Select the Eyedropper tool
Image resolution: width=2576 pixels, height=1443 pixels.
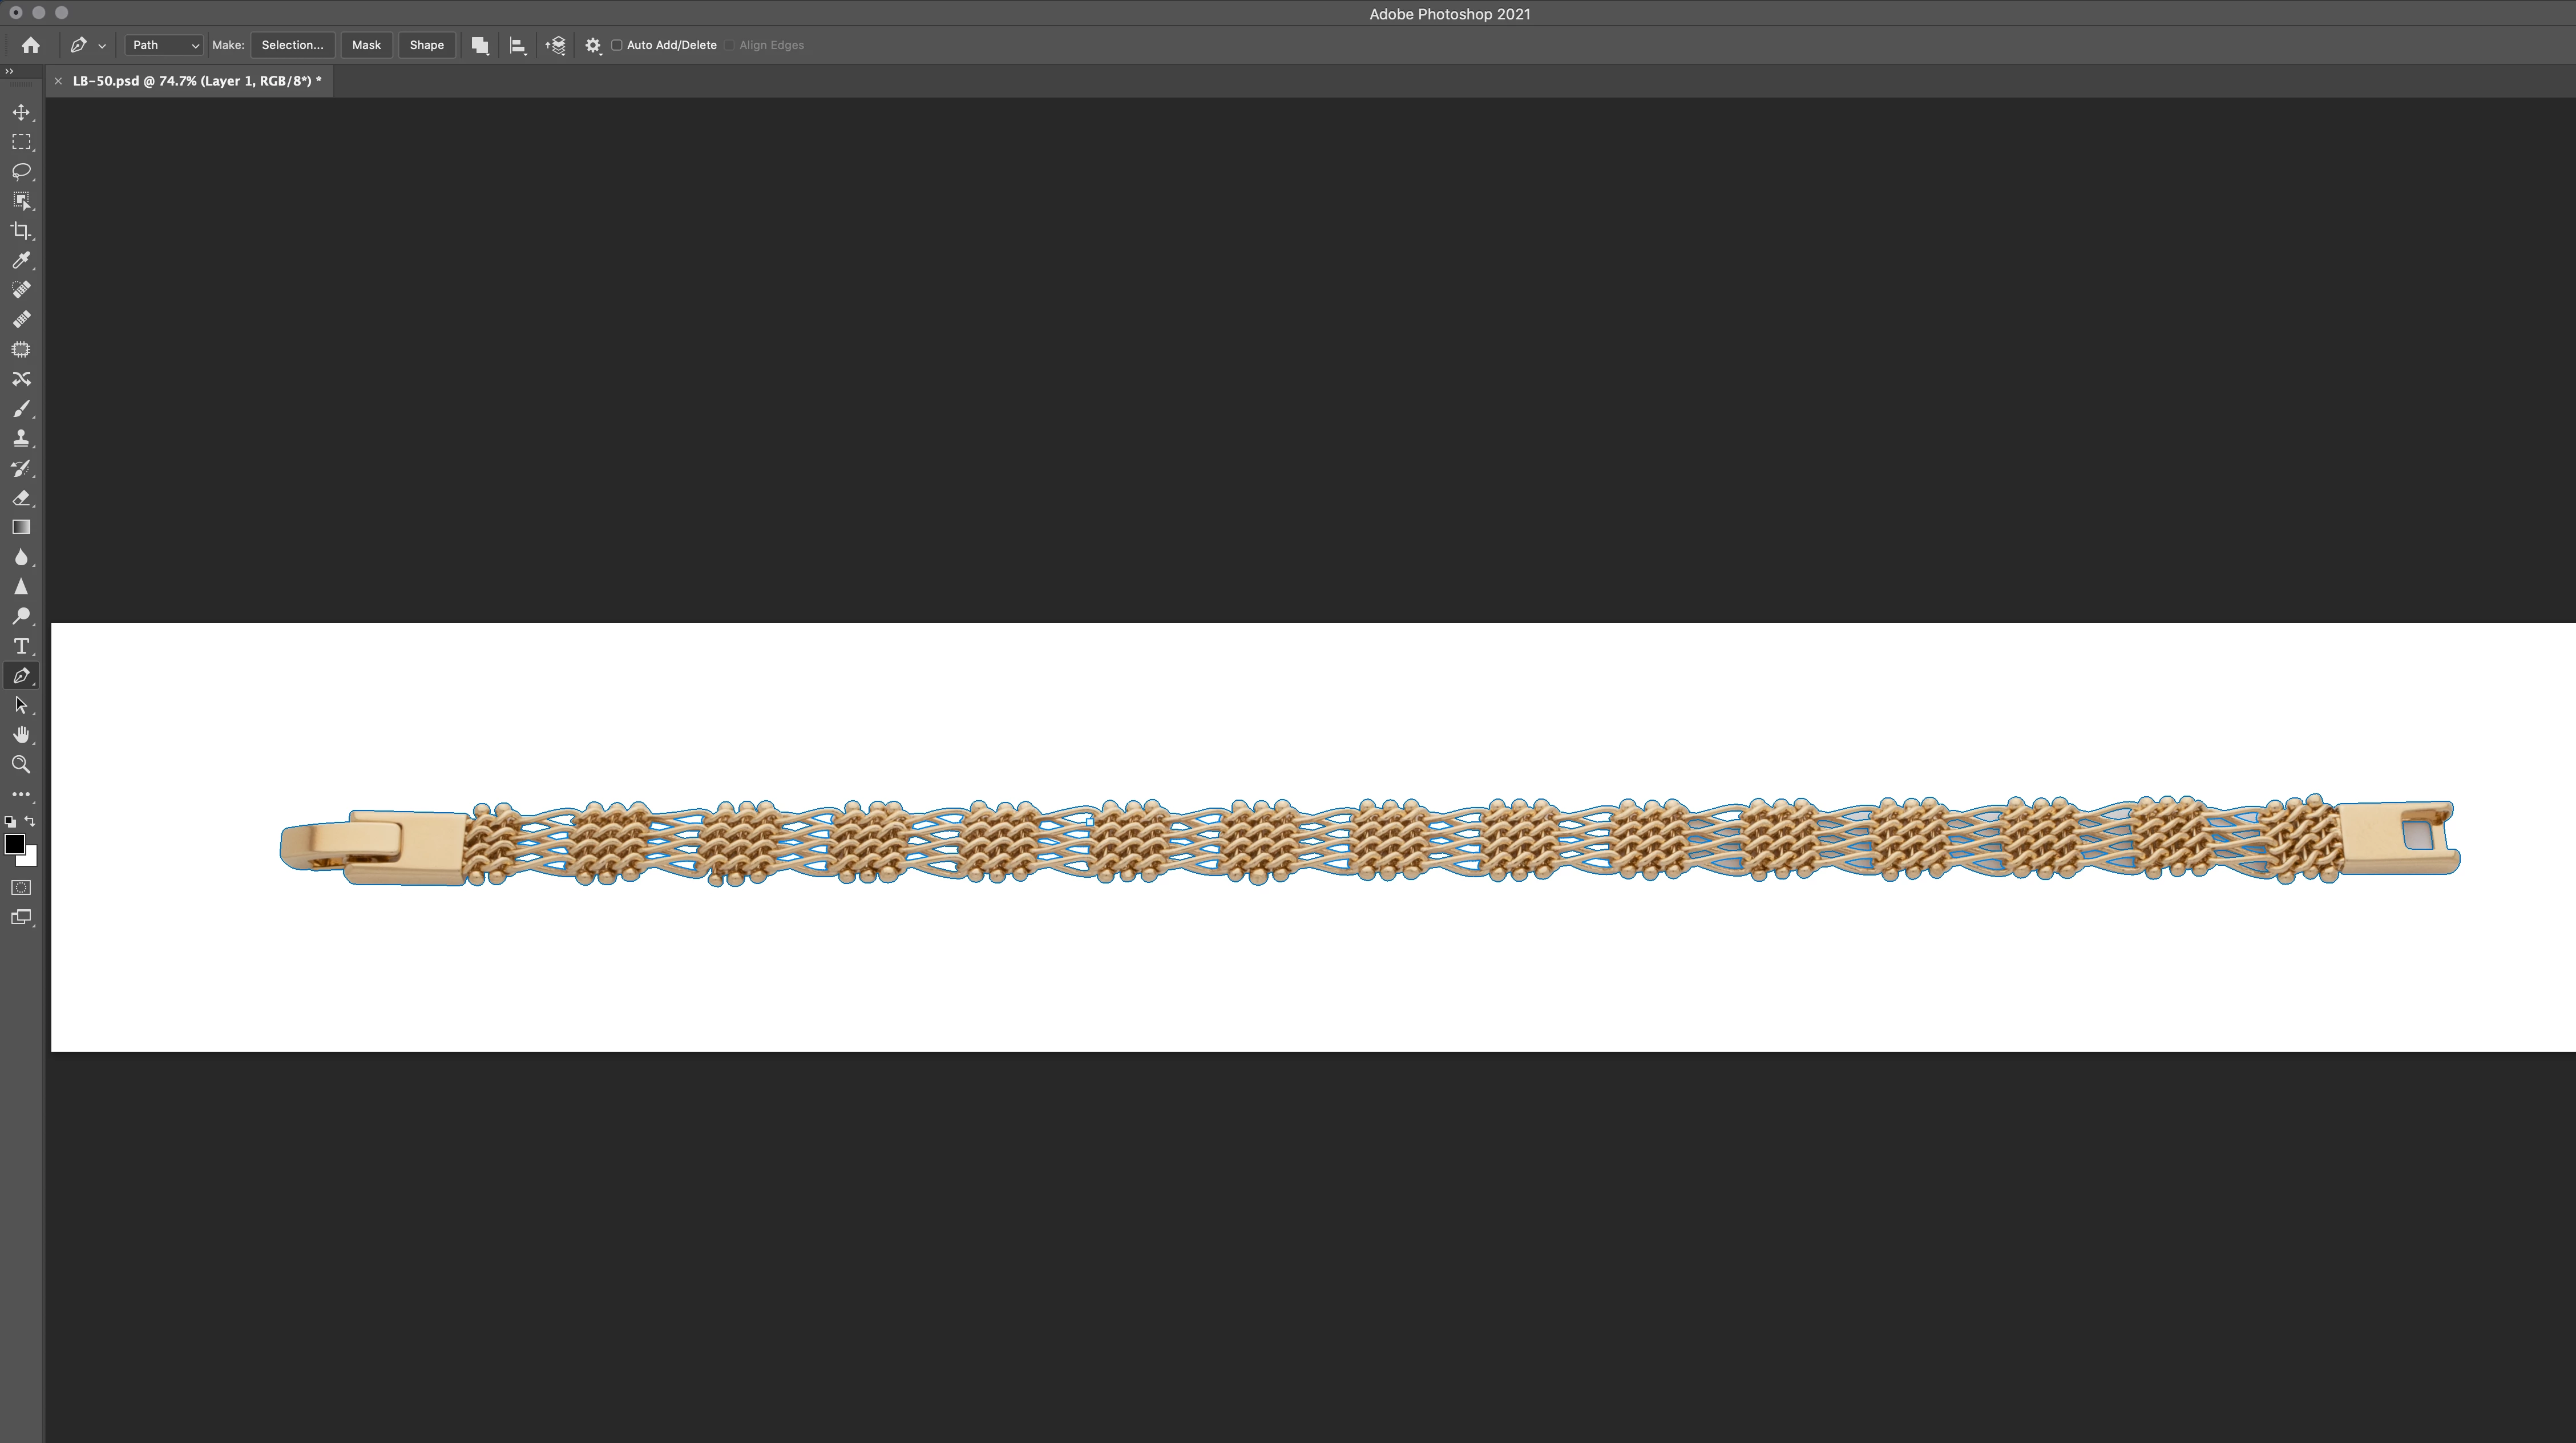pyautogui.click(x=21, y=261)
